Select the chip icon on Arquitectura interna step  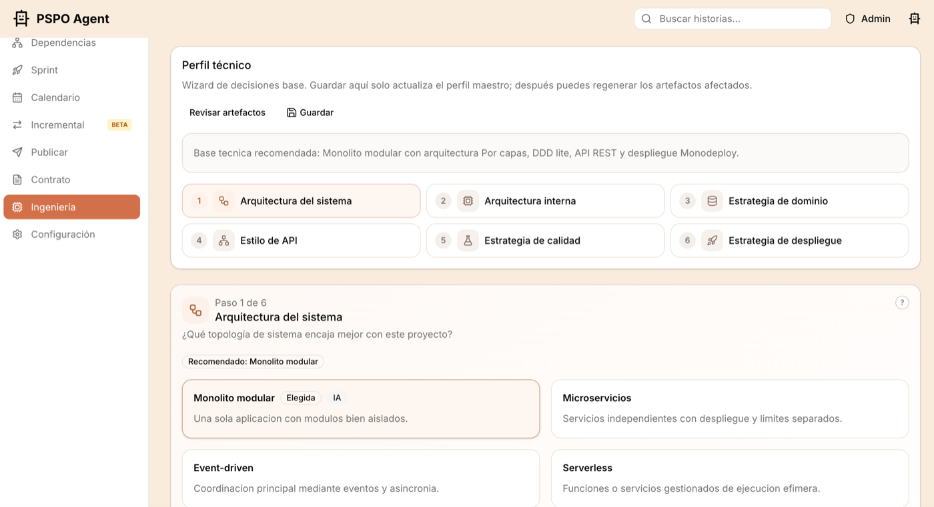point(467,200)
